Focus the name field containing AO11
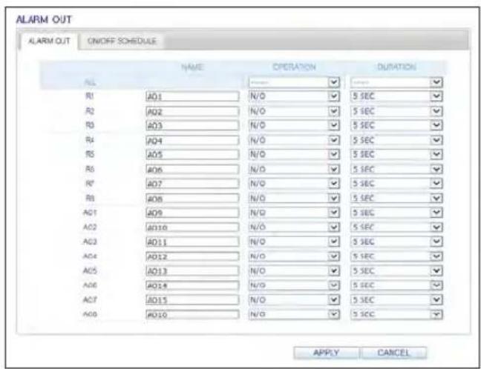 192,242
